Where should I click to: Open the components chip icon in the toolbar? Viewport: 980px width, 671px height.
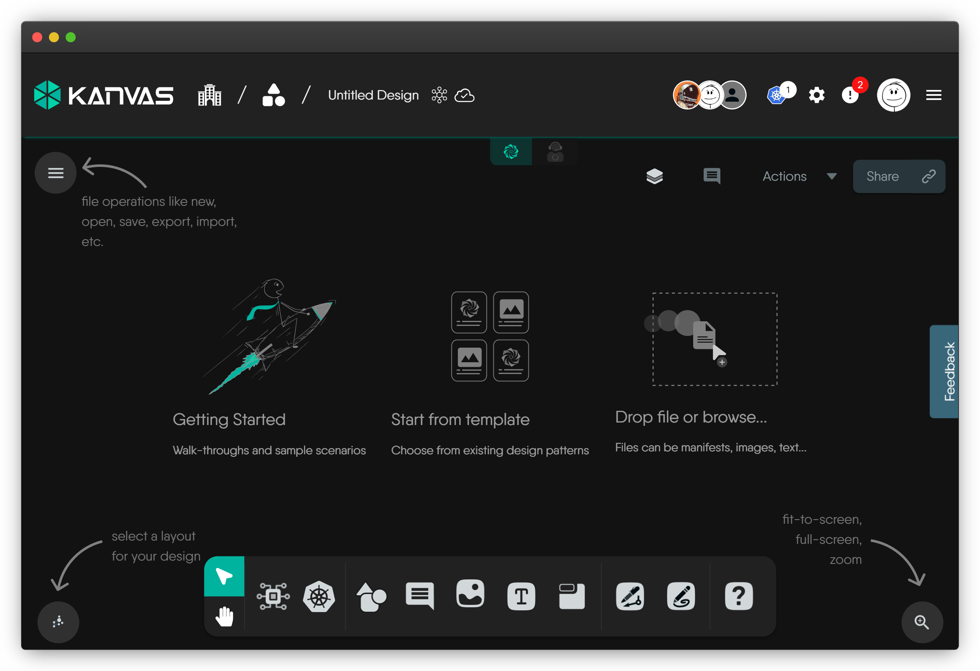coord(273,596)
